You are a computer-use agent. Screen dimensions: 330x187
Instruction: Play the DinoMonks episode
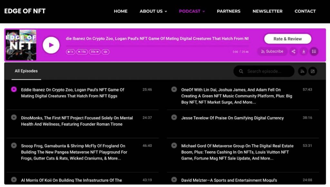pos(14,117)
